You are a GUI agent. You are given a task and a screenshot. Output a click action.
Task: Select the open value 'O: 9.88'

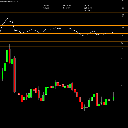46,6
